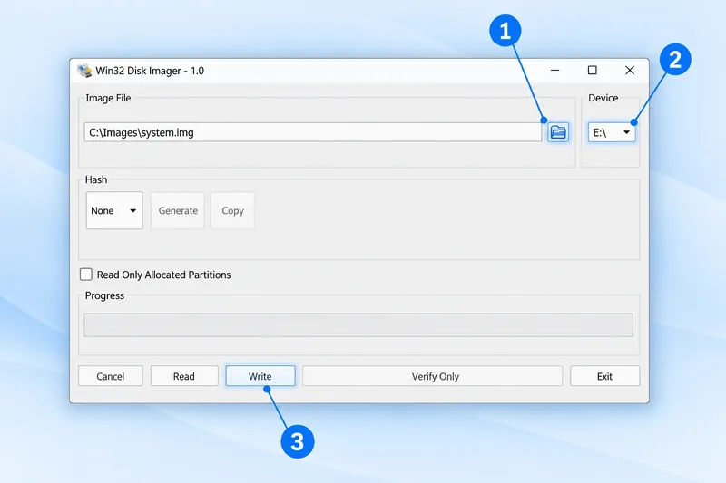Click the Copy hash button
Viewport: 726px width, 483px height.
[232, 210]
